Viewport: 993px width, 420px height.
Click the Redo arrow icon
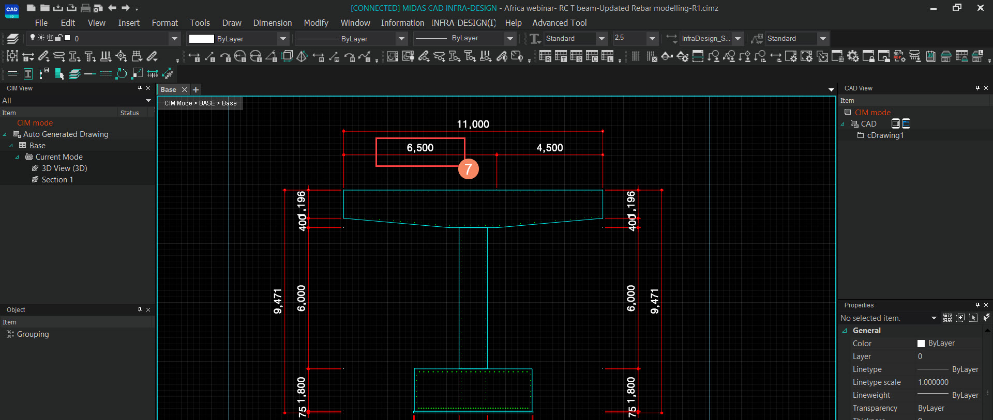tap(126, 8)
